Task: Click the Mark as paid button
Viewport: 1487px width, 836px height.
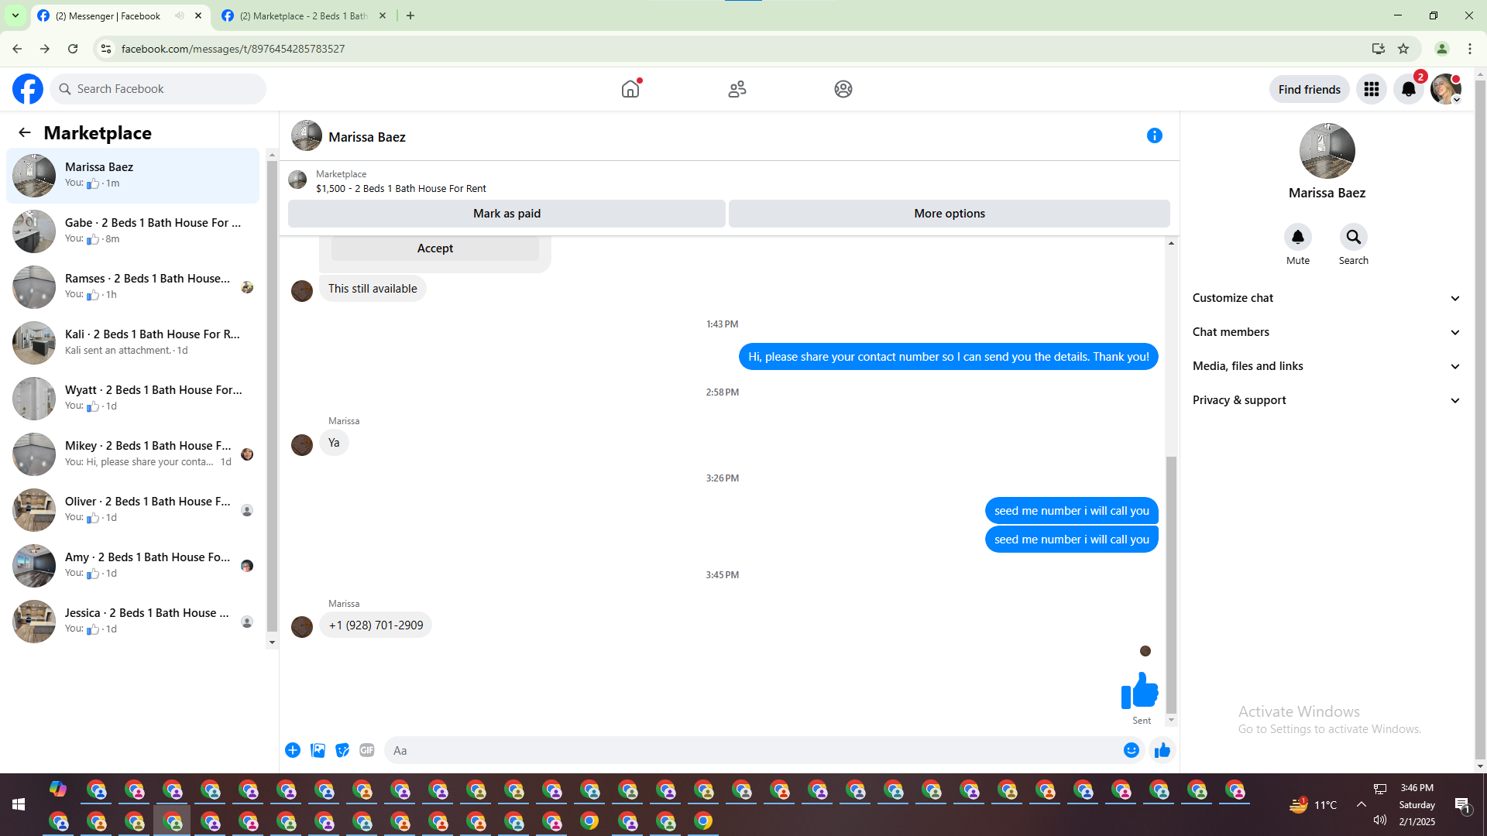Action: [x=507, y=214]
